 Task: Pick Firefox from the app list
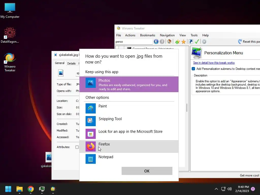pos(129,147)
